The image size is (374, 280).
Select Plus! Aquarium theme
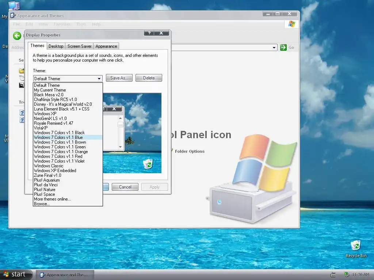[68, 180]
